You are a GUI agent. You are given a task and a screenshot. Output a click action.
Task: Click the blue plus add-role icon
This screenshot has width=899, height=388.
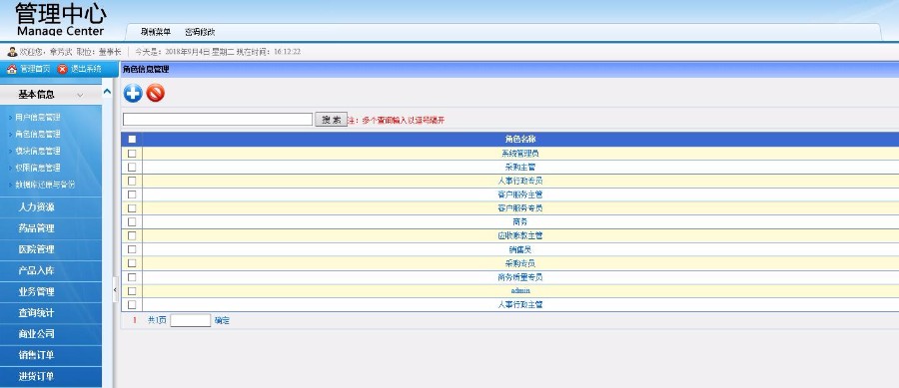[133, 93]
